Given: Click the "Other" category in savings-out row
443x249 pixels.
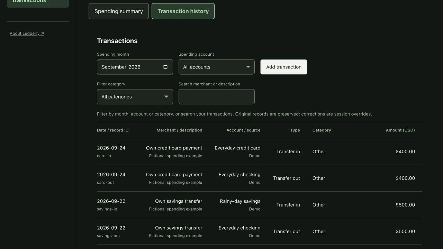Looking at the screenshot, I should (x=319, y=231).
